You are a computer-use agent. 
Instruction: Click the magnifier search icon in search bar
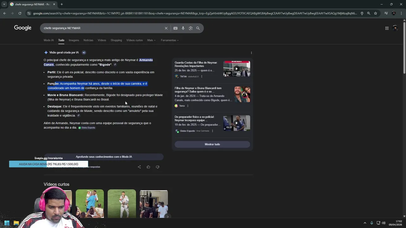click(198, 28)
